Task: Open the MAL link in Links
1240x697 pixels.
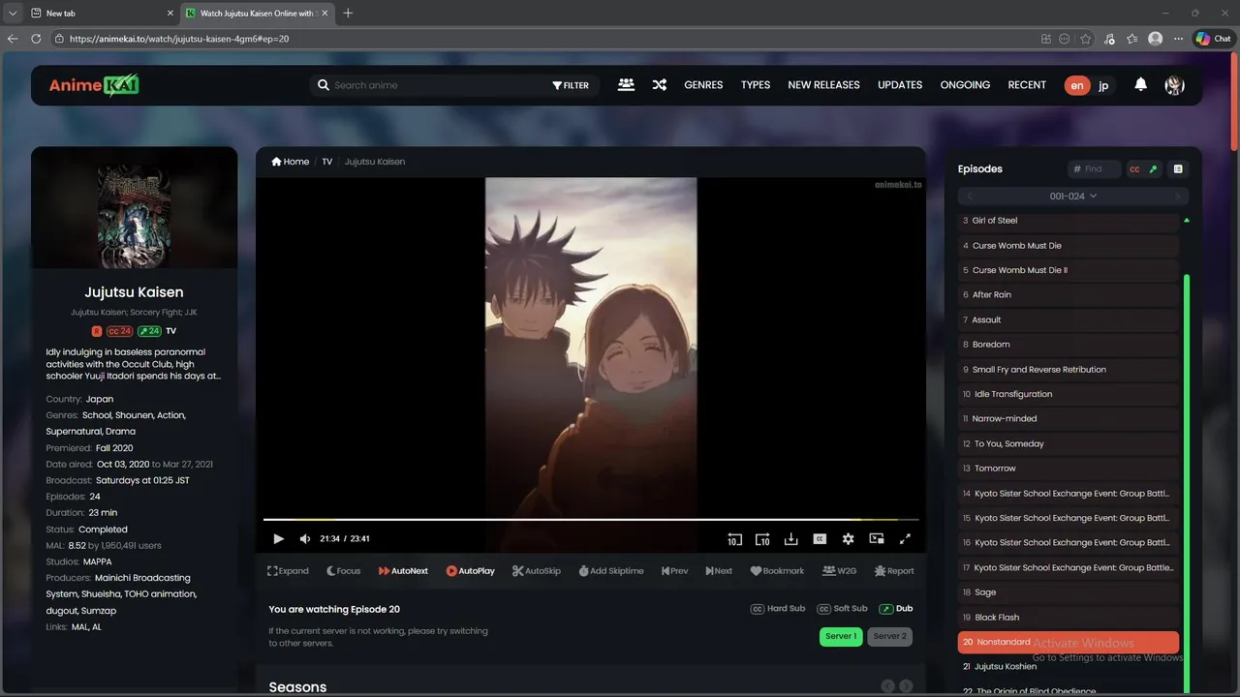Action: (78, 627)
